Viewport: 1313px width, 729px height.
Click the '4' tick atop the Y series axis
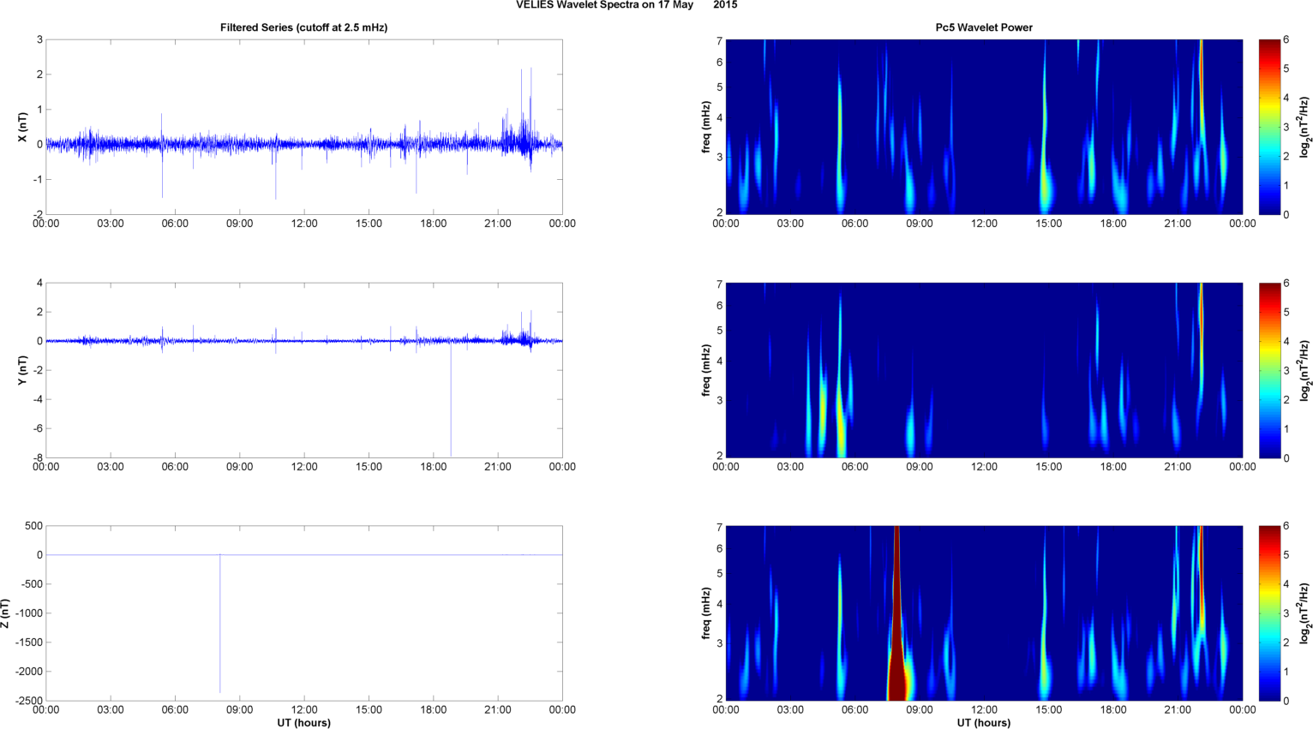(39, 283)
